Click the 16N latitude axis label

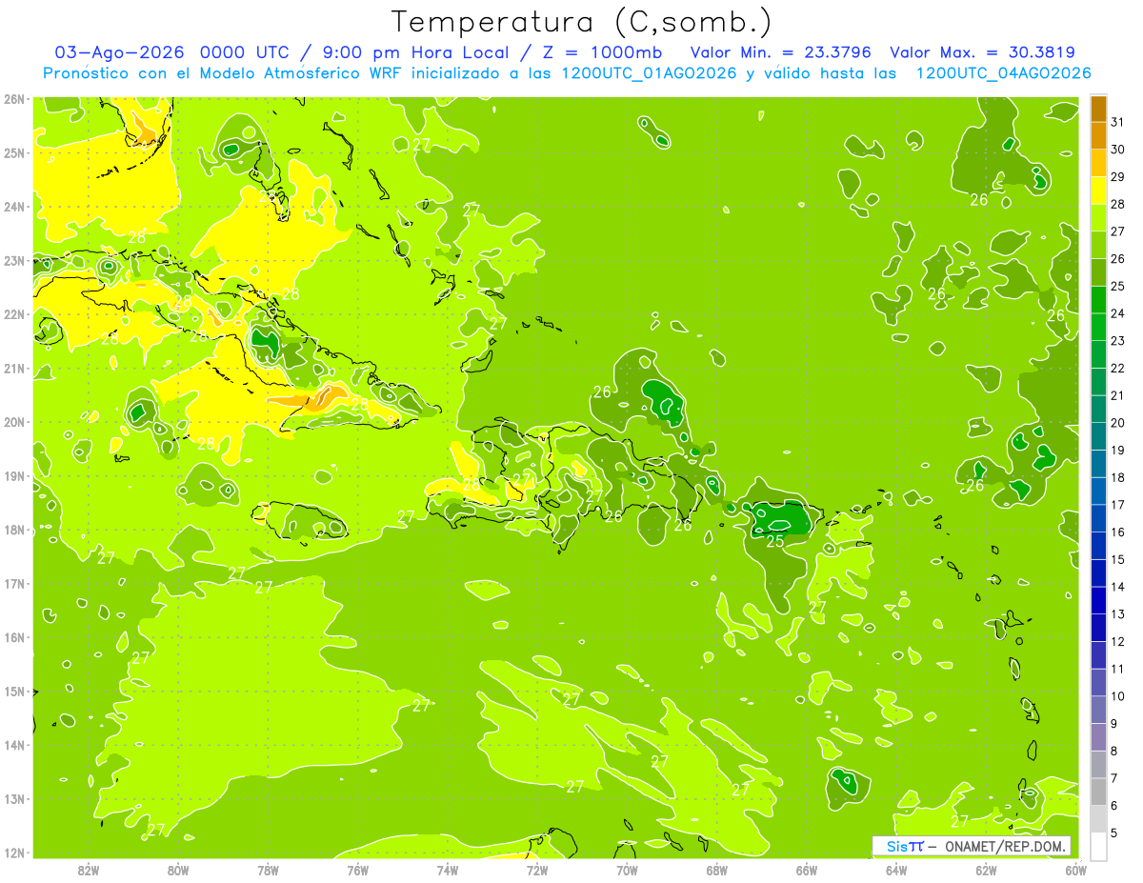13,637
